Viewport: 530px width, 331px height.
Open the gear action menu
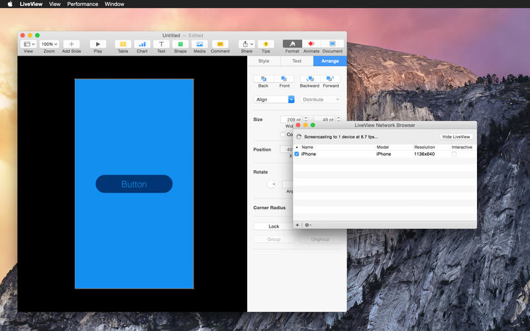[308, 225]
